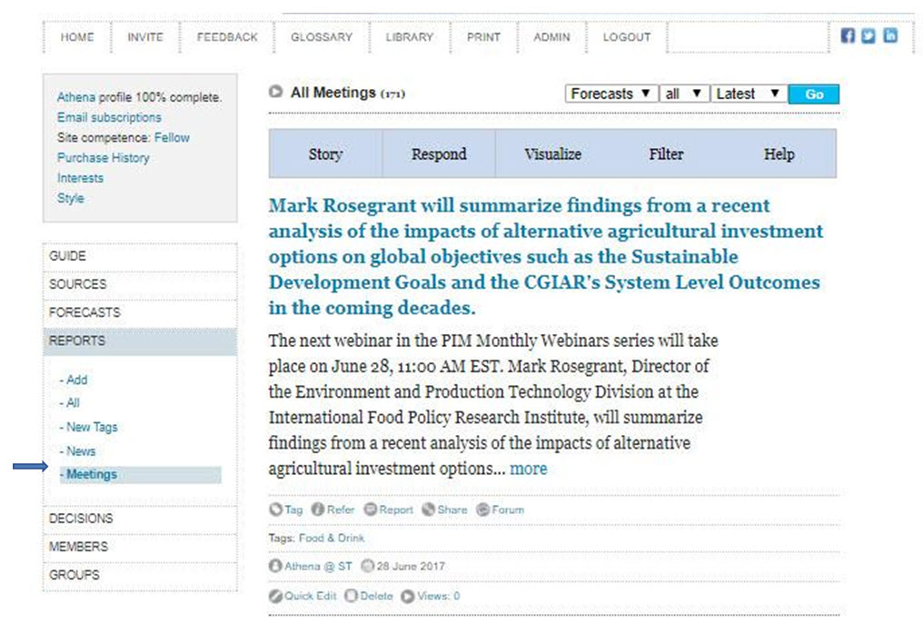Open the Twitter social icon
The height and width of the screenshot is (623, 924).
[x=869, y=36]
